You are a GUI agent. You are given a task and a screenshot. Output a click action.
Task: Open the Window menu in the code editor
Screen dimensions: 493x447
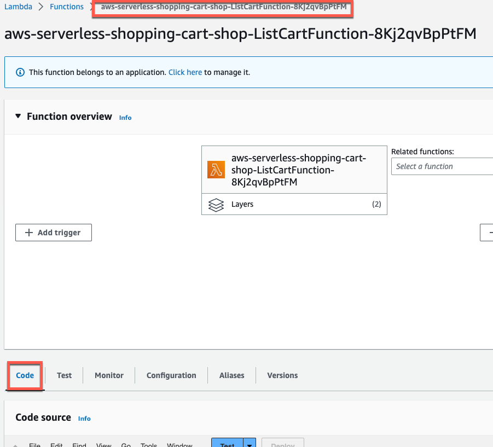(x=179, y=444)
